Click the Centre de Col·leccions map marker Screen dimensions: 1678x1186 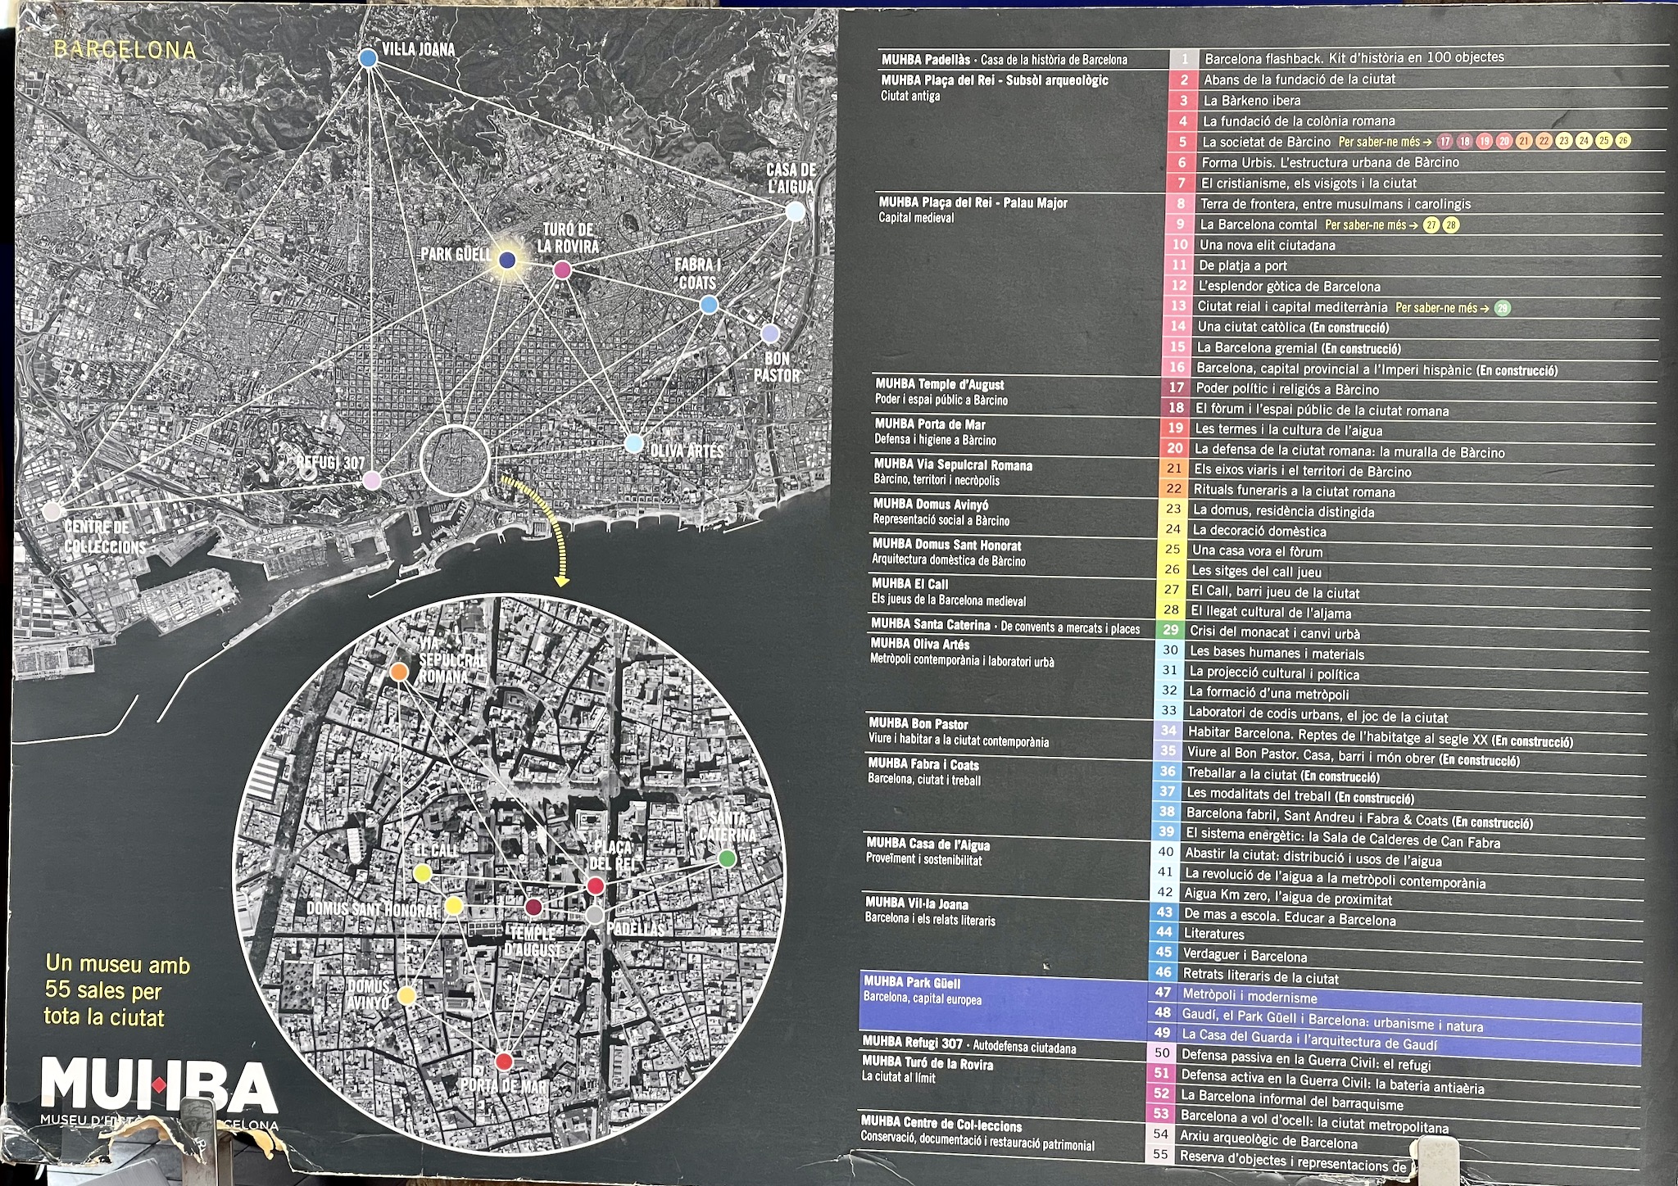pyautogui.click(x=52, y=511)
